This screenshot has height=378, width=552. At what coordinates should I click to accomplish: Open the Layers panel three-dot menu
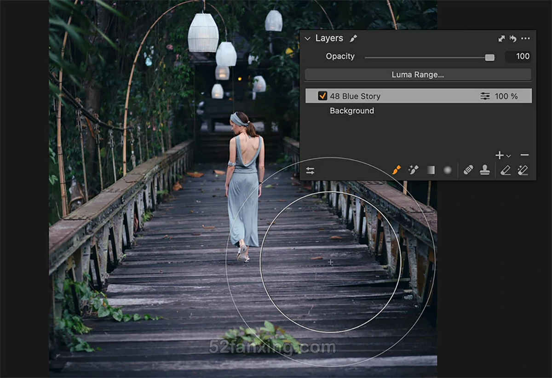pyautogui.click(x=525, y=39)
